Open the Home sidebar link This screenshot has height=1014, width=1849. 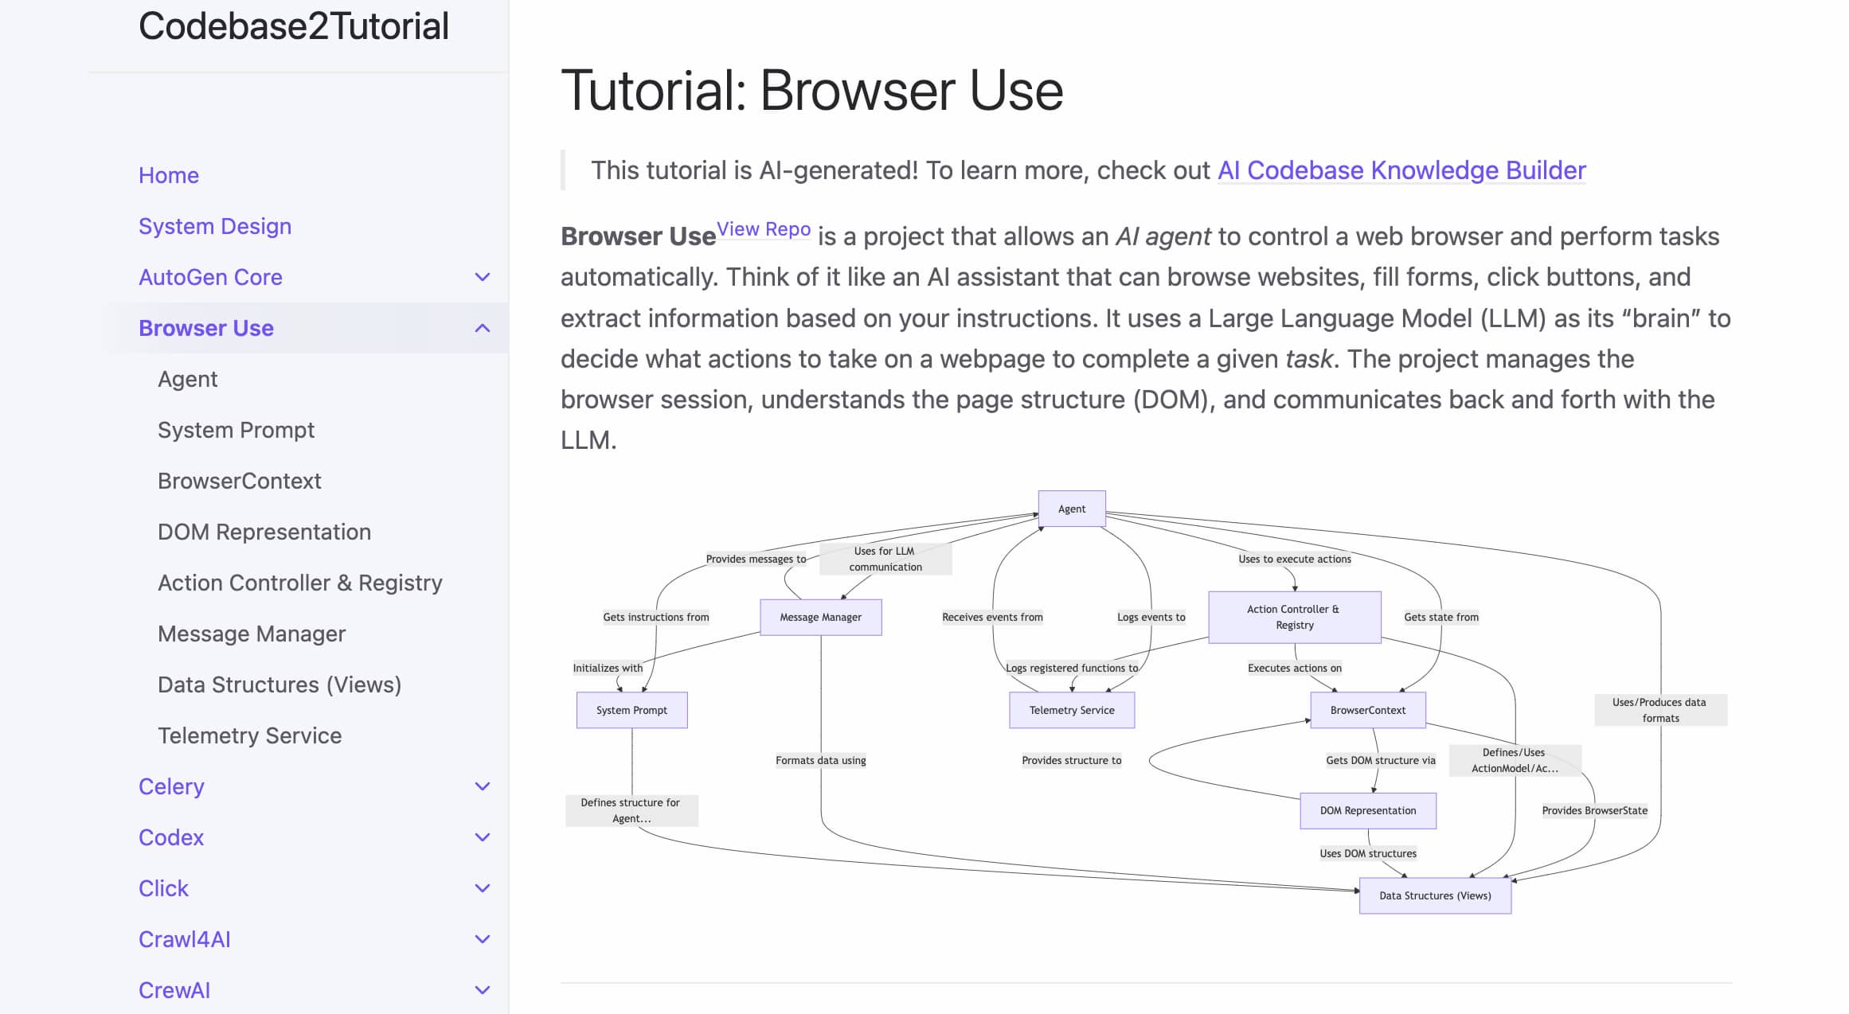point(169,175)
